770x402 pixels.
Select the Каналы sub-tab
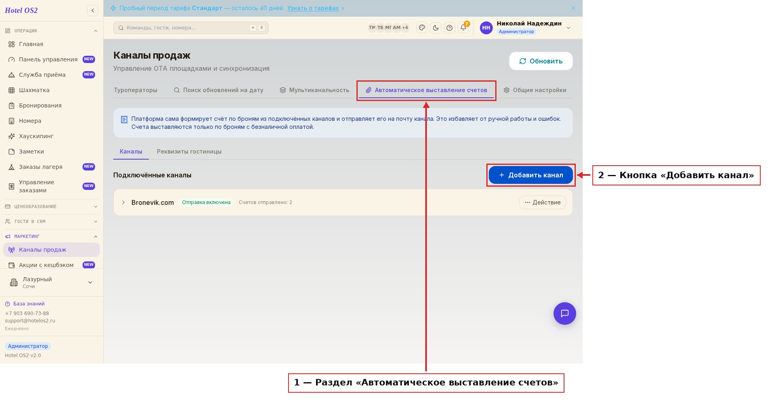point(131,152)
